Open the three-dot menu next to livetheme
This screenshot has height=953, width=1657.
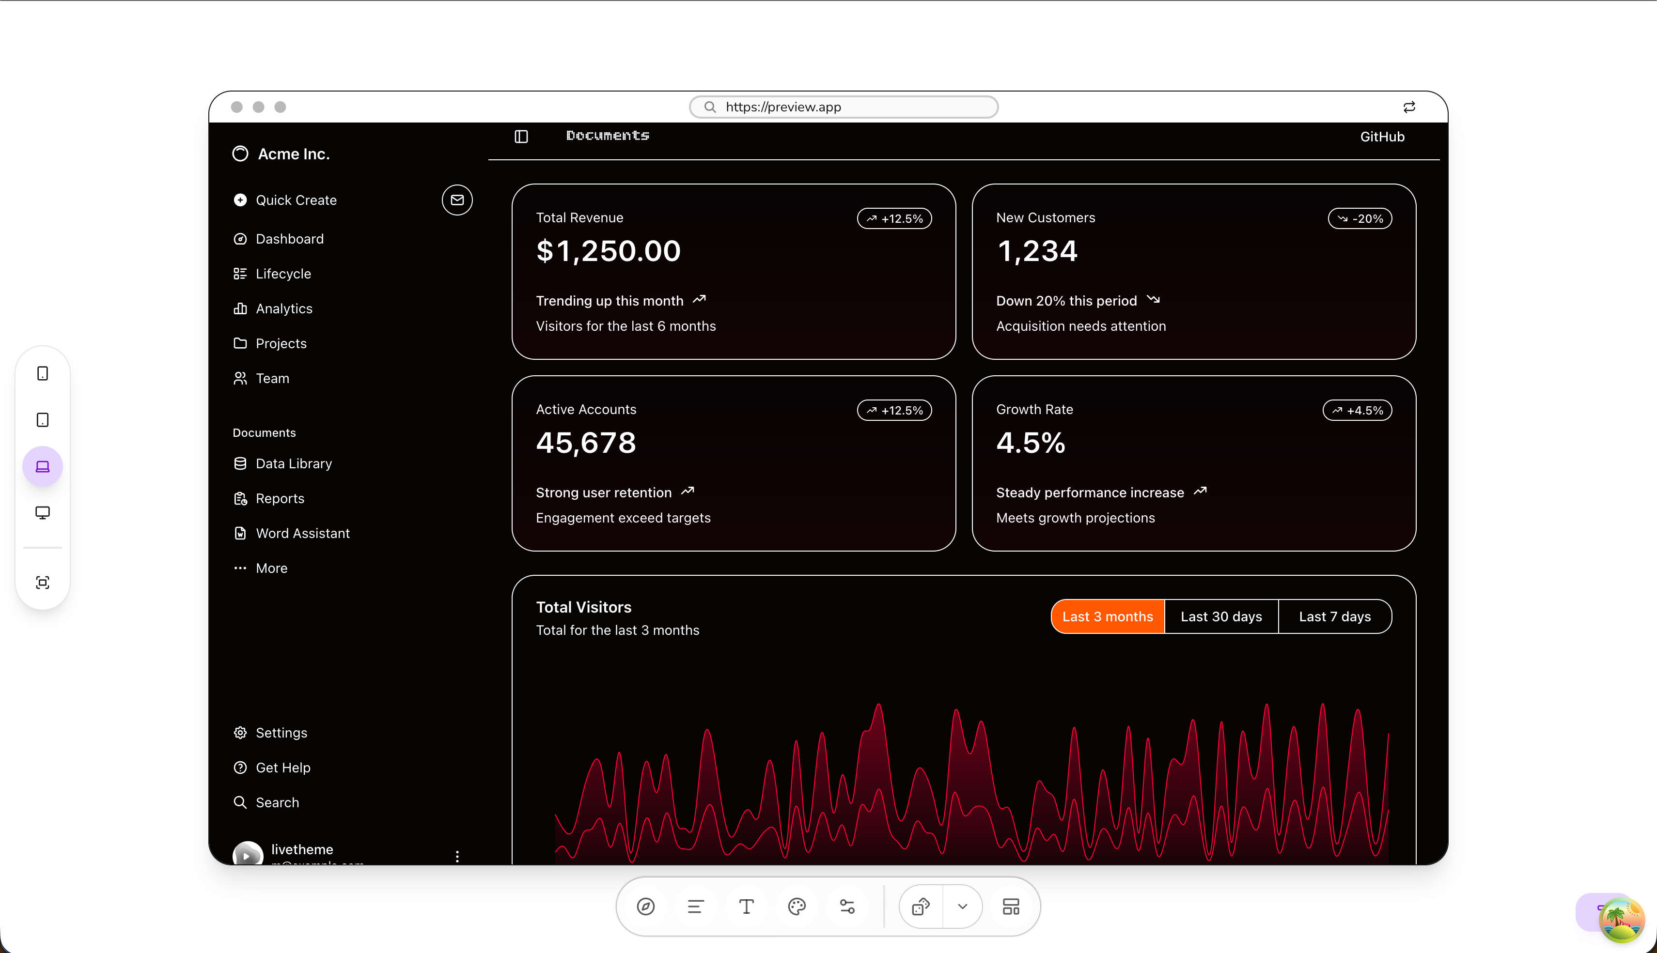(457, 856)
